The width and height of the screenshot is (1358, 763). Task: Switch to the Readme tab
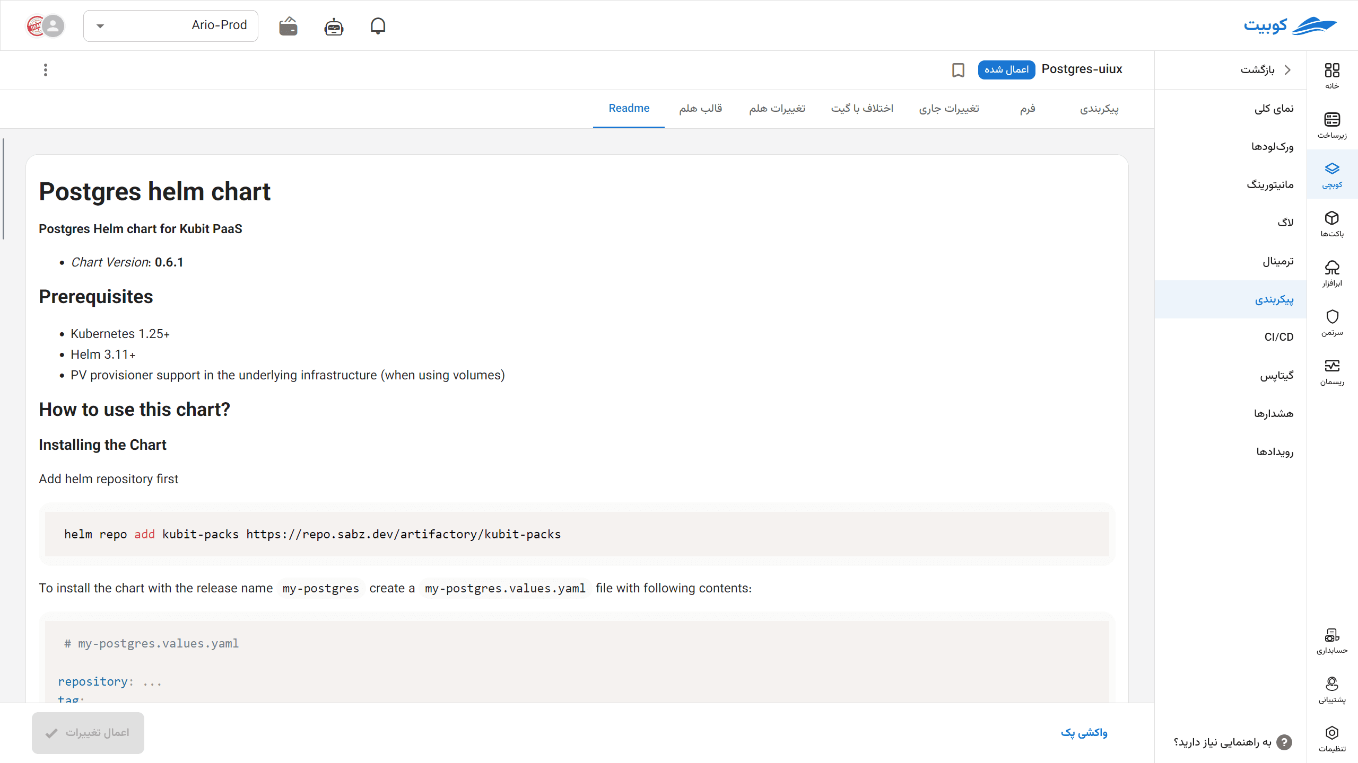(x=629, y=108)
